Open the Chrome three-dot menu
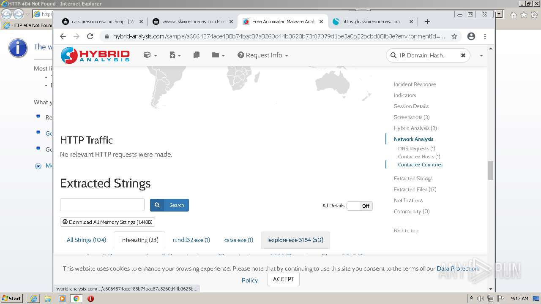The width and height of the screenshot is (541, 304). pos(485,36)
